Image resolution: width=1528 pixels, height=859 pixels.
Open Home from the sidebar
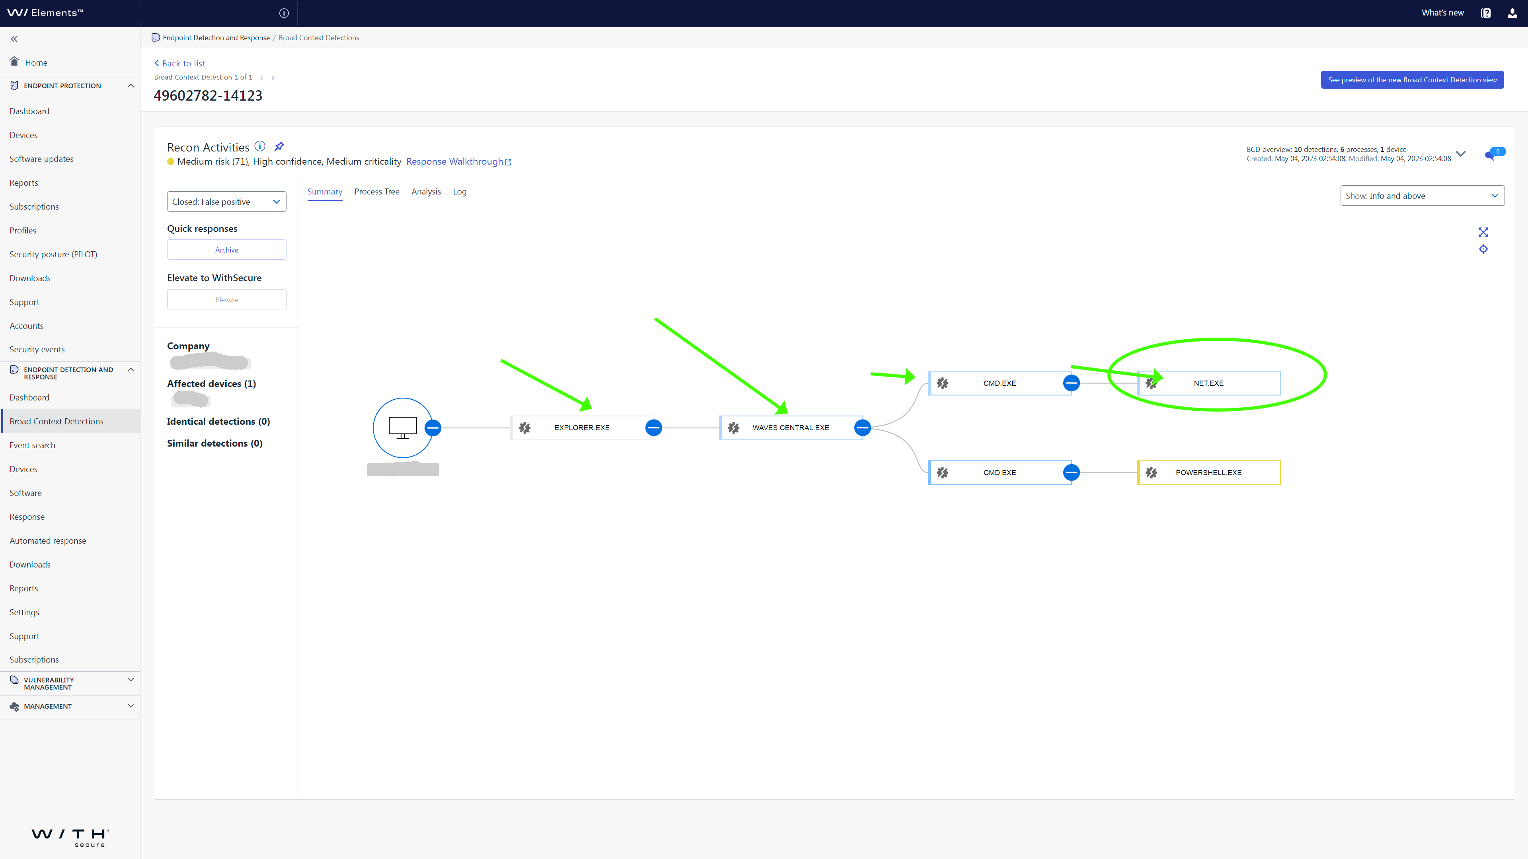pyautogui.click(x=35, y=62)
